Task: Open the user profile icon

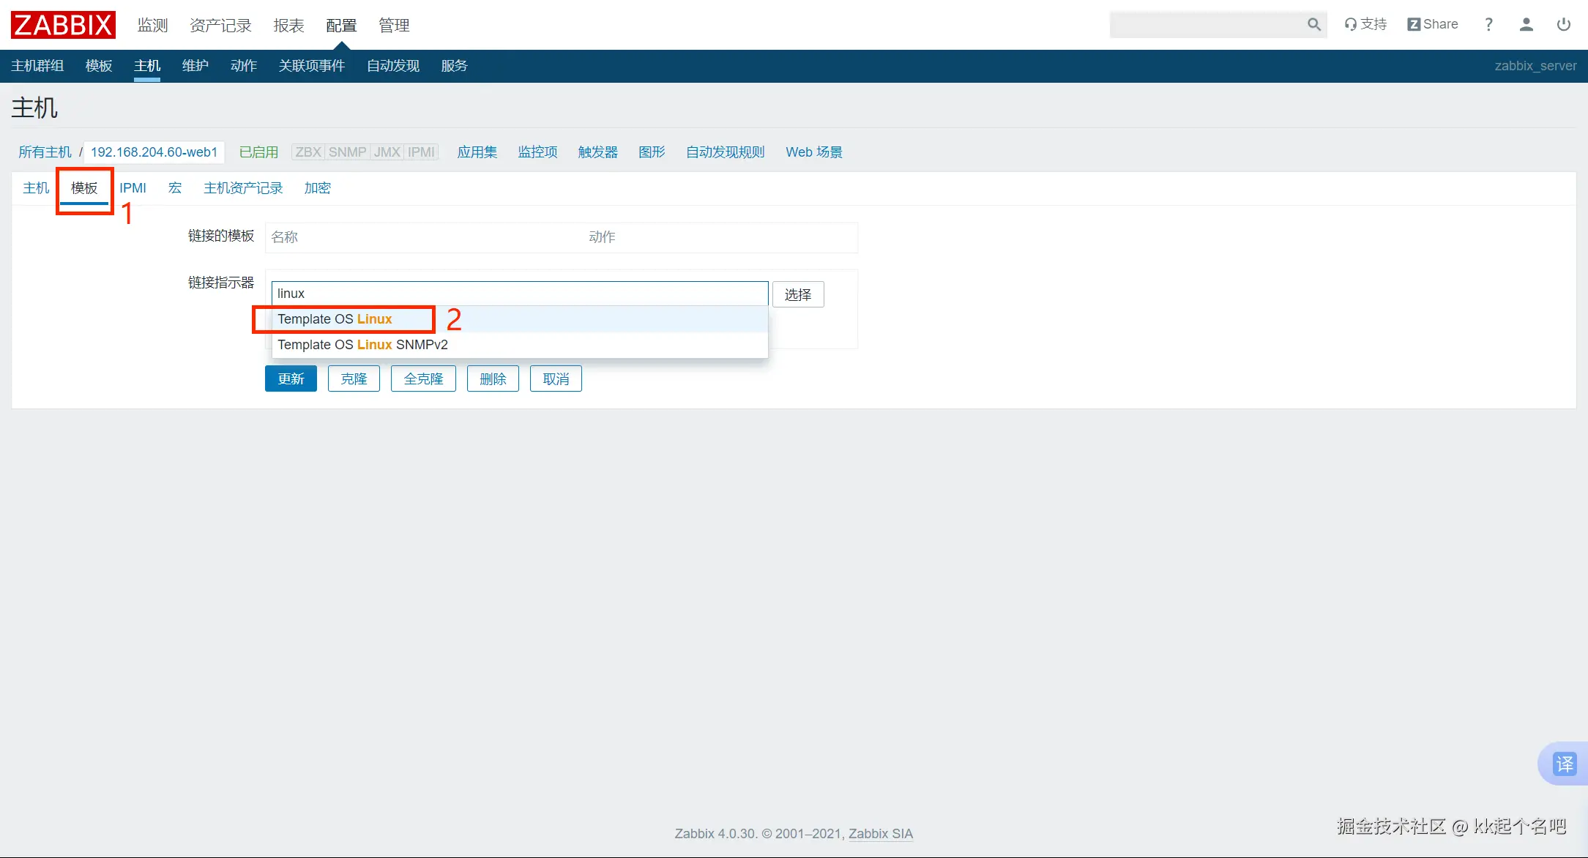Action: [x=1526, y=24]
